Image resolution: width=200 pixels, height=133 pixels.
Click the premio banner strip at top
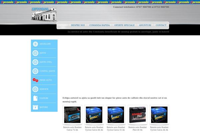point(100,2)
